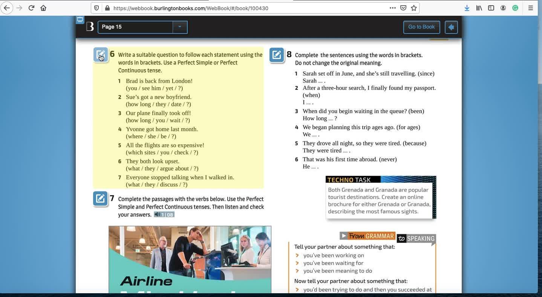The image size is (542, 297).
Task: Open exercise 7 edit pencil icon
Action: (100, 199)
